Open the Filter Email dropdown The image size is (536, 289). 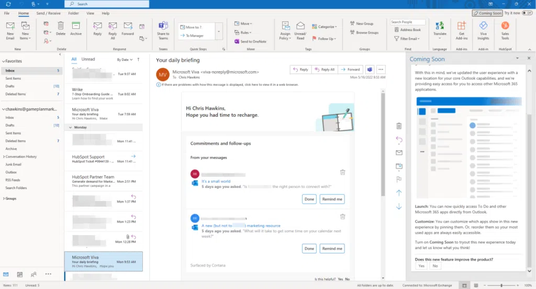(407, 39)
